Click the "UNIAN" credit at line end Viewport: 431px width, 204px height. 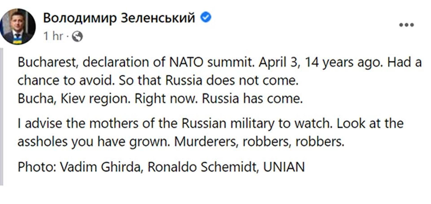[284, 167]
